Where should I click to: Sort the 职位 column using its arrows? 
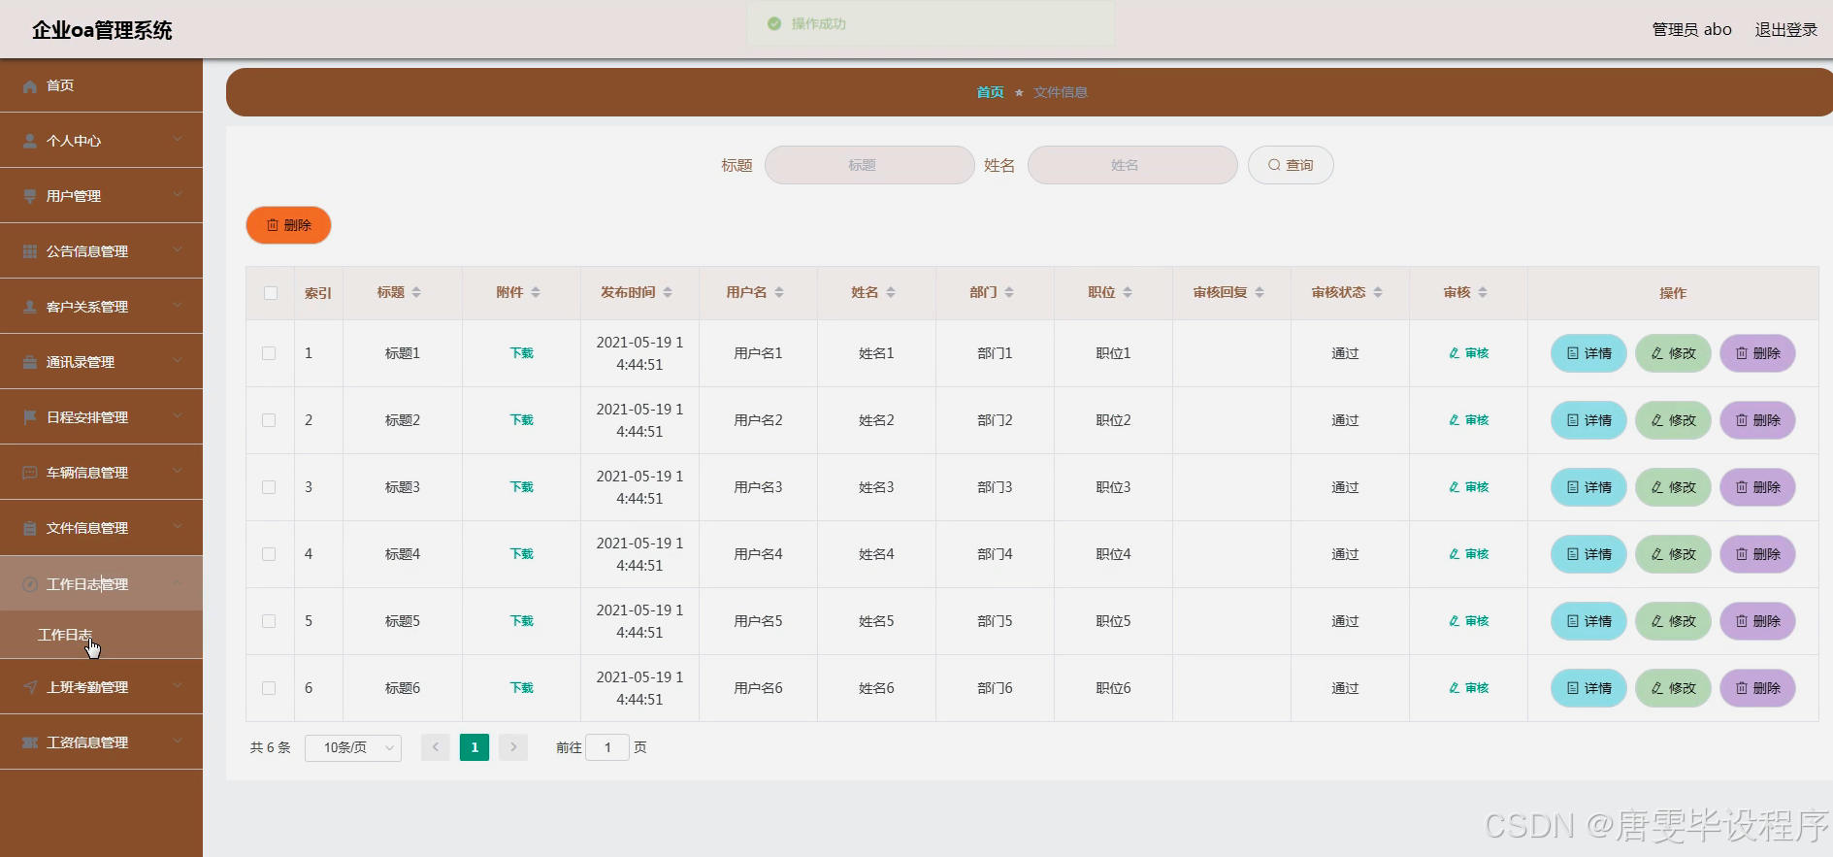[x=1128, y=292]
